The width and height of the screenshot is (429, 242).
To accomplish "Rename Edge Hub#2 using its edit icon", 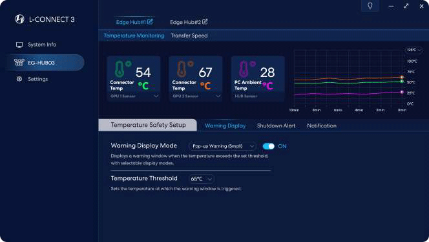I will coord(205,21).
